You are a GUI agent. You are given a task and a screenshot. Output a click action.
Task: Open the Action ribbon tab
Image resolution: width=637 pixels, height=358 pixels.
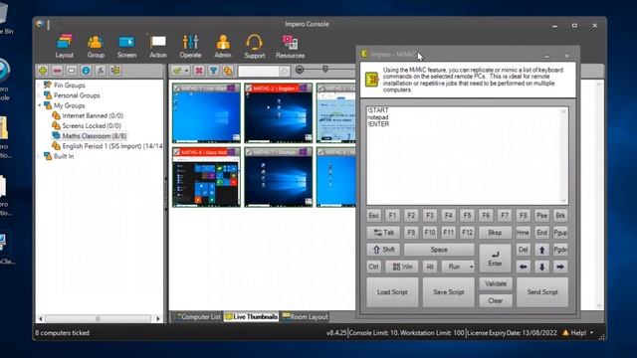(158, 47)
